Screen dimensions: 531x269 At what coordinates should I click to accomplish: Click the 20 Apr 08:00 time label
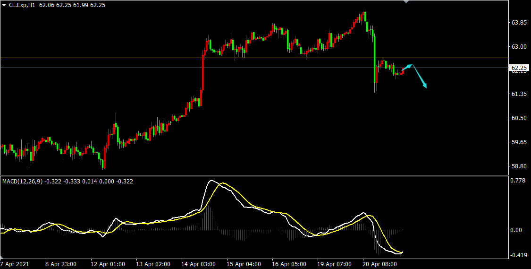380,264
